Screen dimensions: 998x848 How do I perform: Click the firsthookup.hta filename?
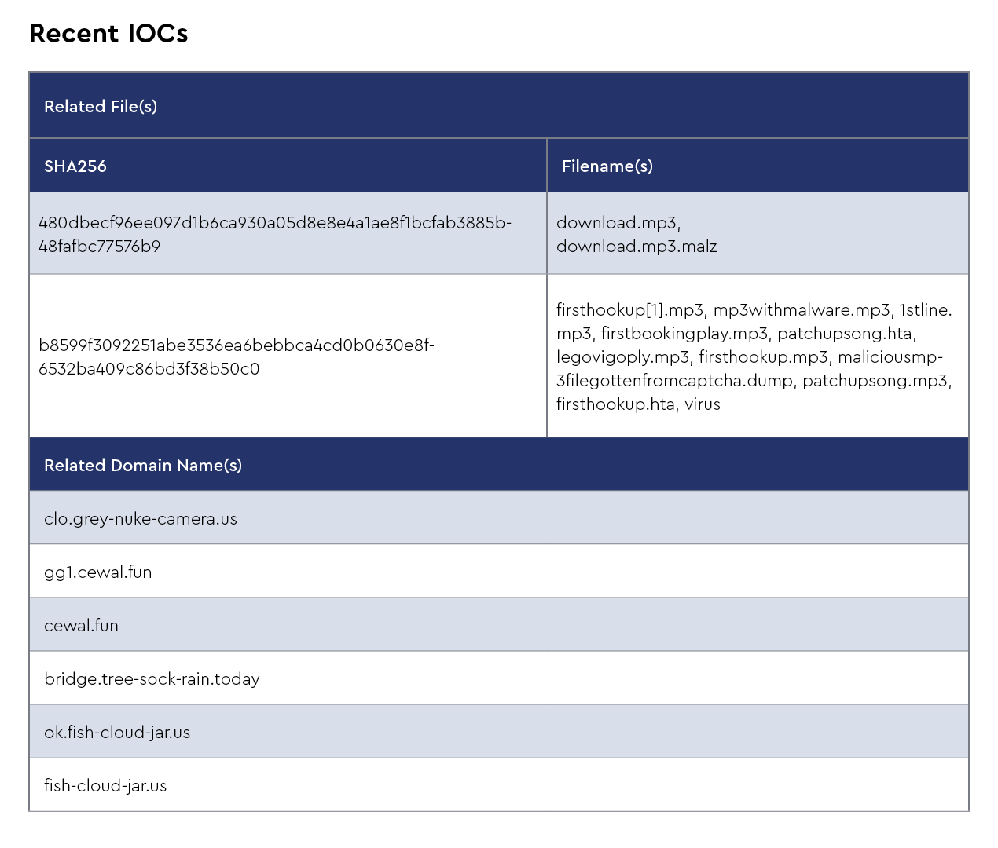[x=615, y=404]
